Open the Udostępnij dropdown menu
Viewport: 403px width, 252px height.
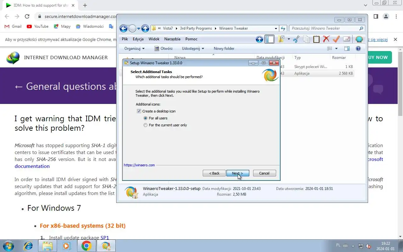pos(193,49)
